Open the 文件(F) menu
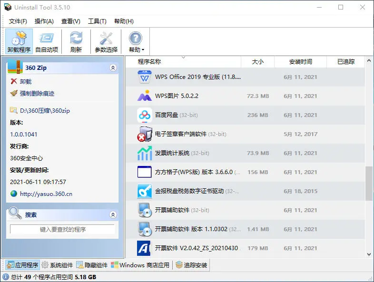Screen dimensions: 374x282 (x=18, y=21)
